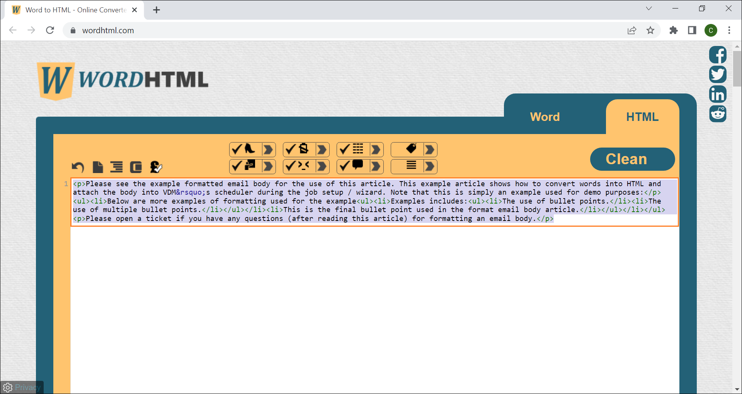Toggle the speech bubble comments option
The height and width of the screenshot is (394, 742).
coord(353,166)
